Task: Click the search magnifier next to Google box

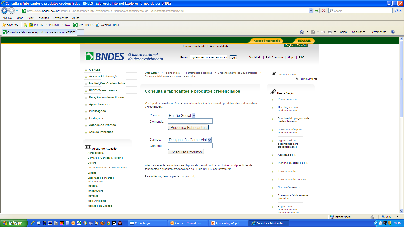Action: [x=396, y=11]
